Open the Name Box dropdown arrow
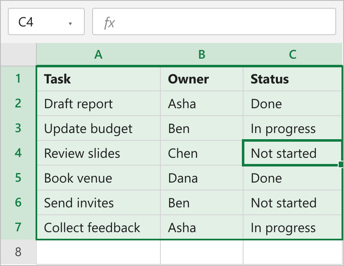The height and width of the screenshot is (266, 344). pyautogui.click(x=70, y=24)
